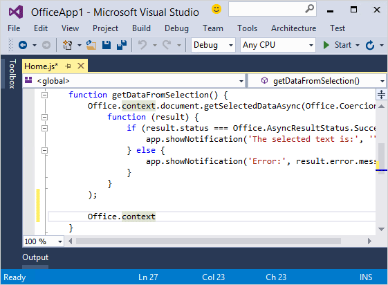Collapse the else outline block
Image resolution: width=388 pixels, height=285 pixels.
click(44, 150)
